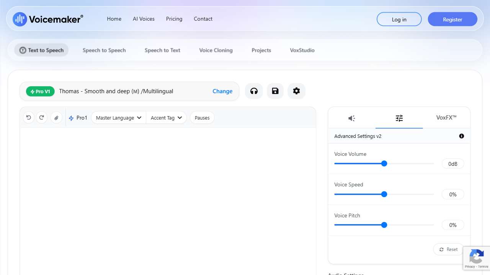Click the headphones listen icon
This screenshot has width=490, height=275.
[254, 91]
